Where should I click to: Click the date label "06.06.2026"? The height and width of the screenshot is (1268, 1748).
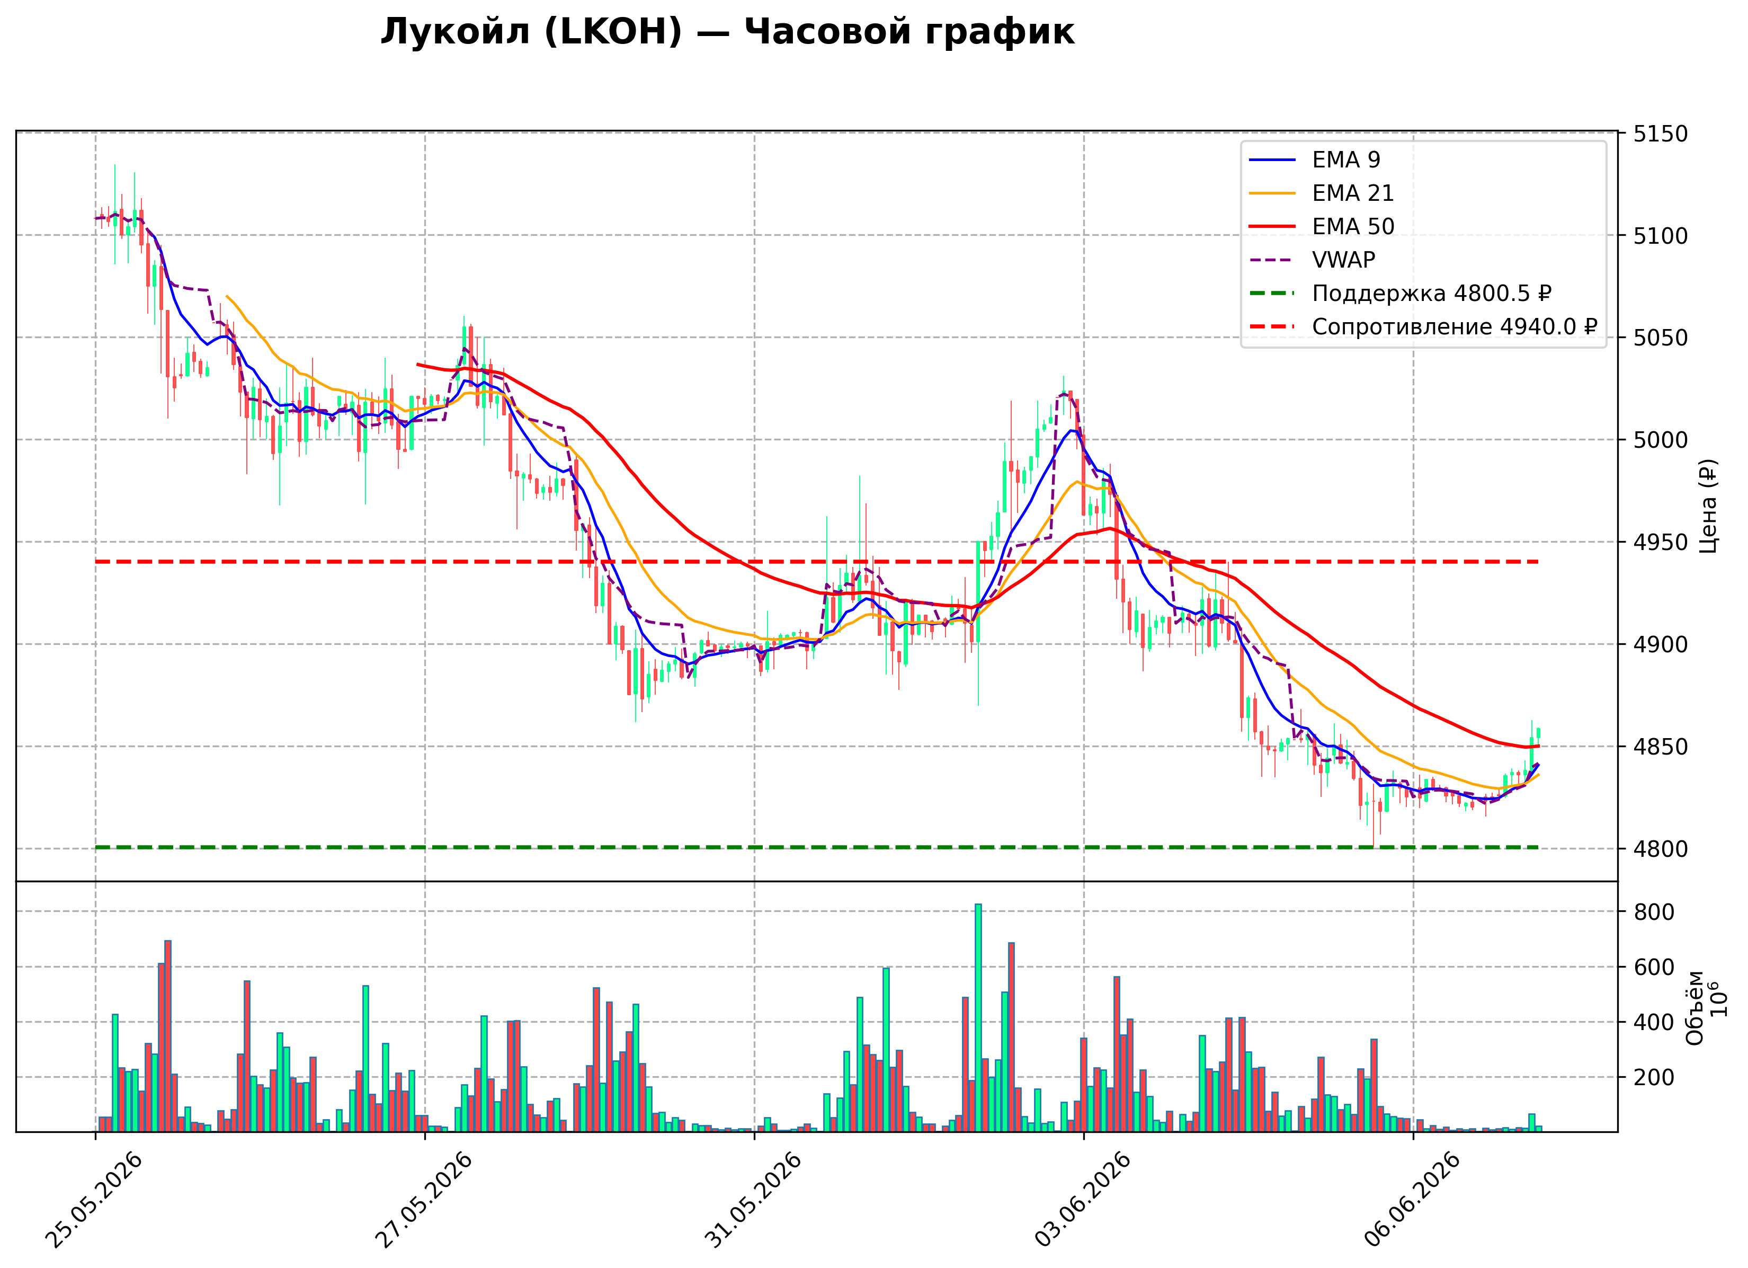click(1413, 1200)
